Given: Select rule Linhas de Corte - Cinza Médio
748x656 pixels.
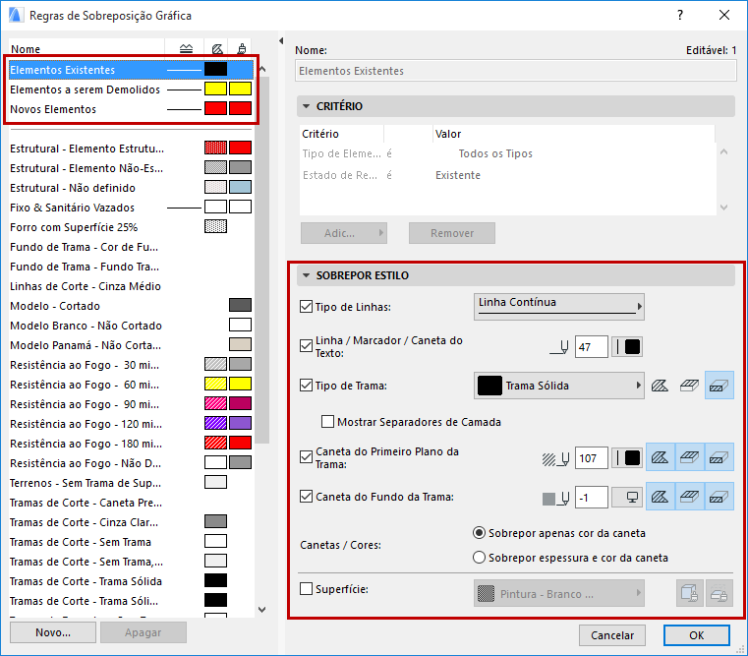Looking at the screenshot, I should [x=130, y=286].
